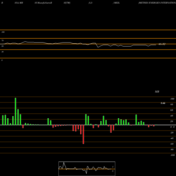
Task: Select the '(5,5' period parameter text
Action: click(90, 3)
